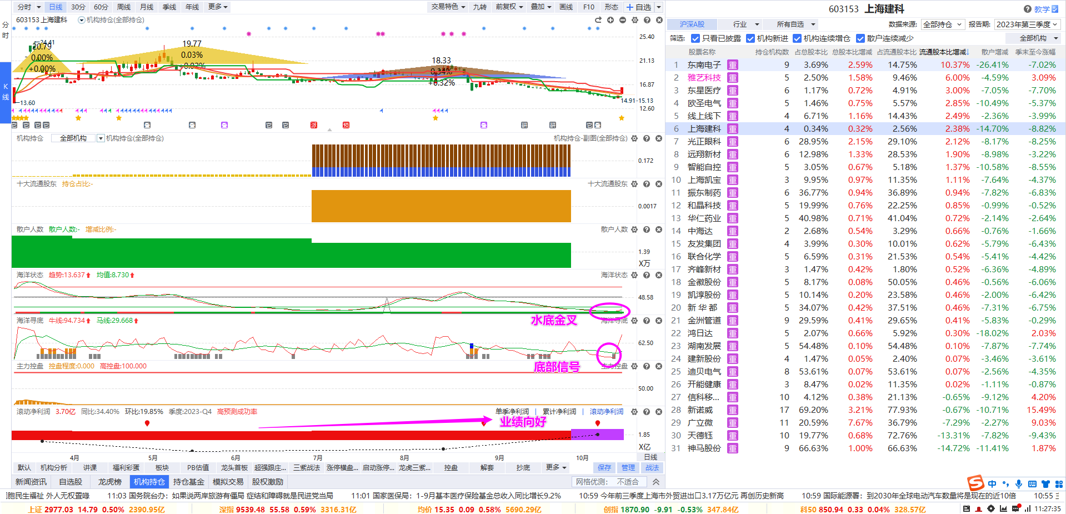
Task: Open help icon of 十大流通股东 panel
Action: pyautogui.click(x=647, y=184)
